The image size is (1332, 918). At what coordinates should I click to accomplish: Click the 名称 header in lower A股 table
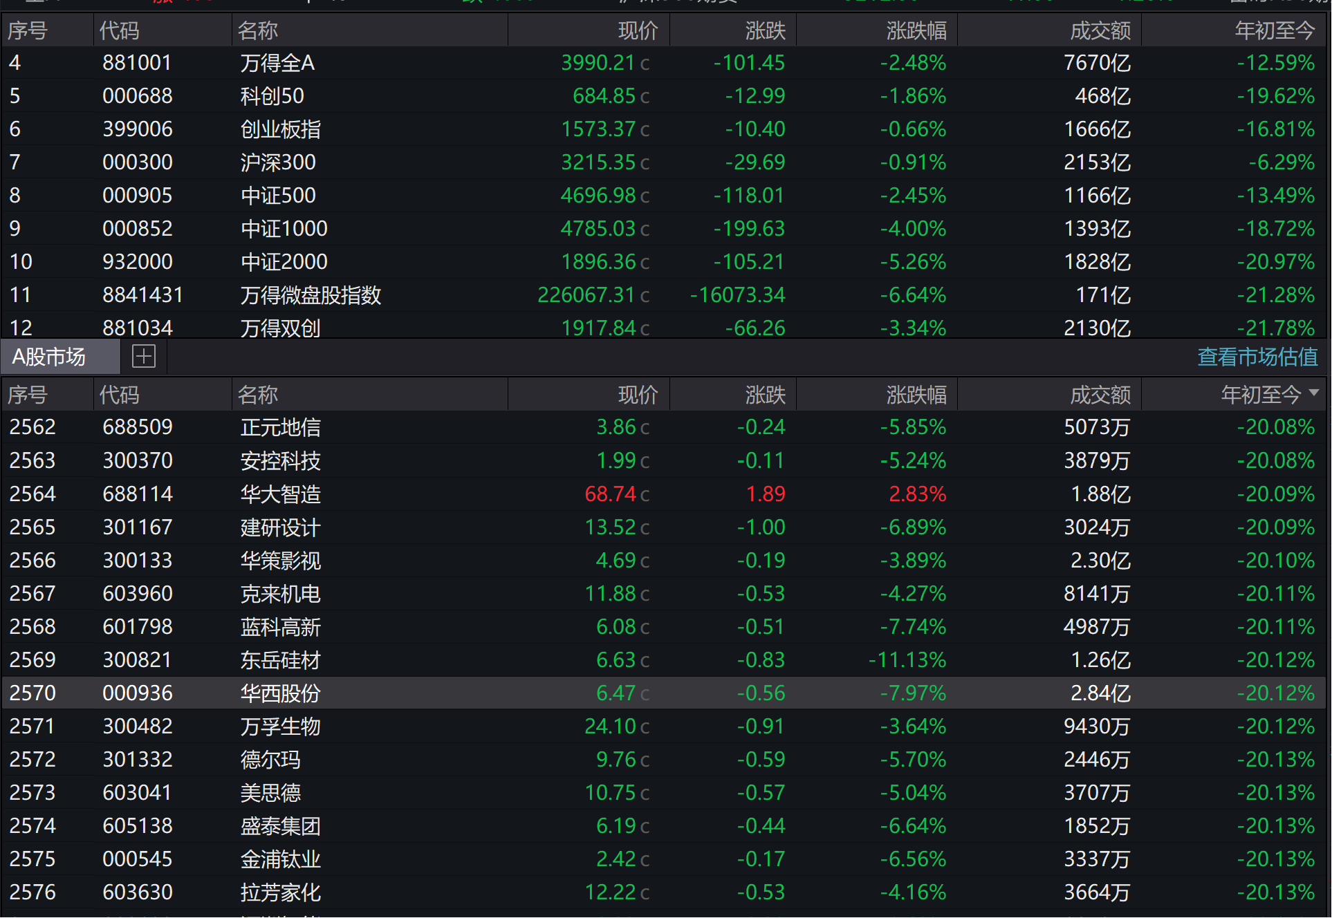[258, 395]
